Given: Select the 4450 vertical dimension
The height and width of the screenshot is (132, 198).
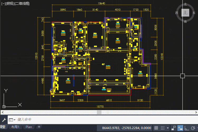Looking at the screenshot, I should coord(43,81).
